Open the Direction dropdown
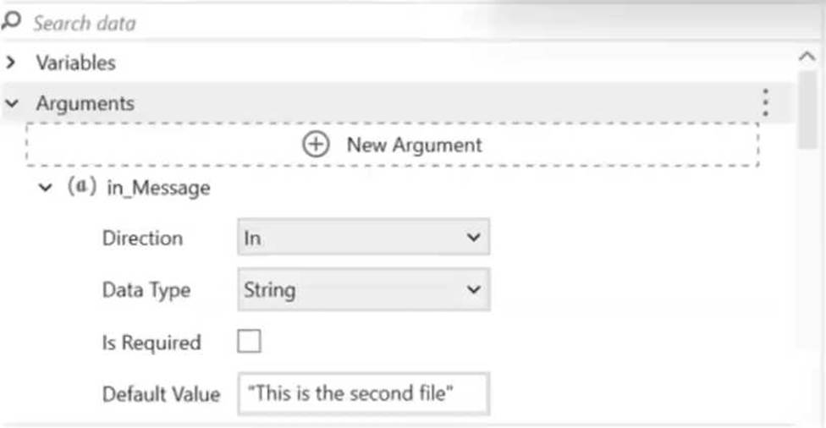Viewport: 826px width, 428px height. click(363, 238)
